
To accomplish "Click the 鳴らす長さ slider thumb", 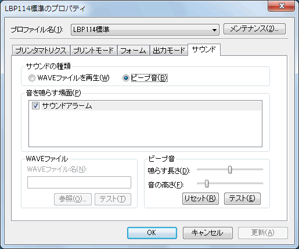I will click(x=230, y=170).
